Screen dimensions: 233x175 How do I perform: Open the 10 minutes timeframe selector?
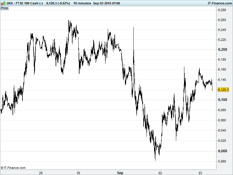82,3
